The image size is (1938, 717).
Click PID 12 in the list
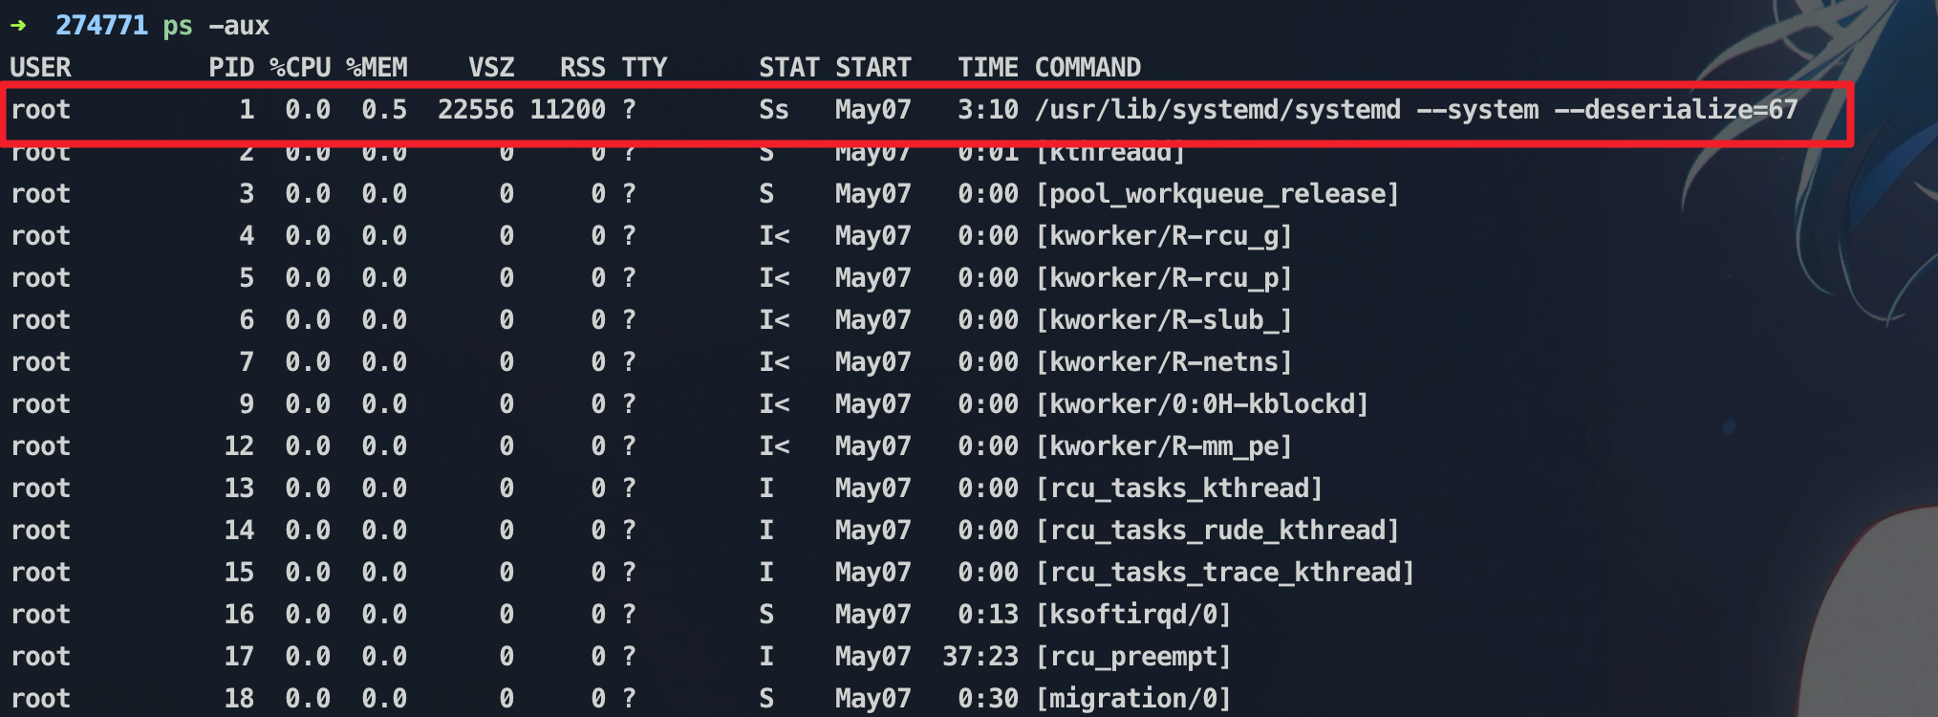pyautogui.click(x=239, y=446)
